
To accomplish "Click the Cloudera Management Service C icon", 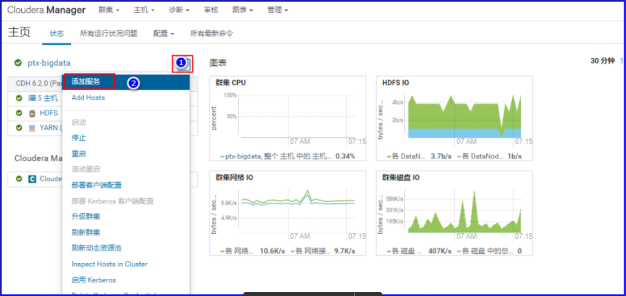I will (x=32, y=179).
